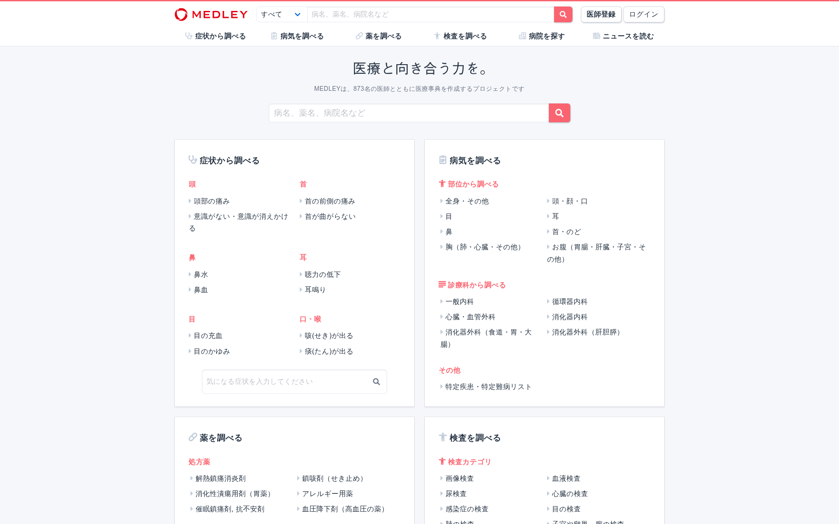
Task: Open the 目のかゆみ link
Action: tap(211, 352)
